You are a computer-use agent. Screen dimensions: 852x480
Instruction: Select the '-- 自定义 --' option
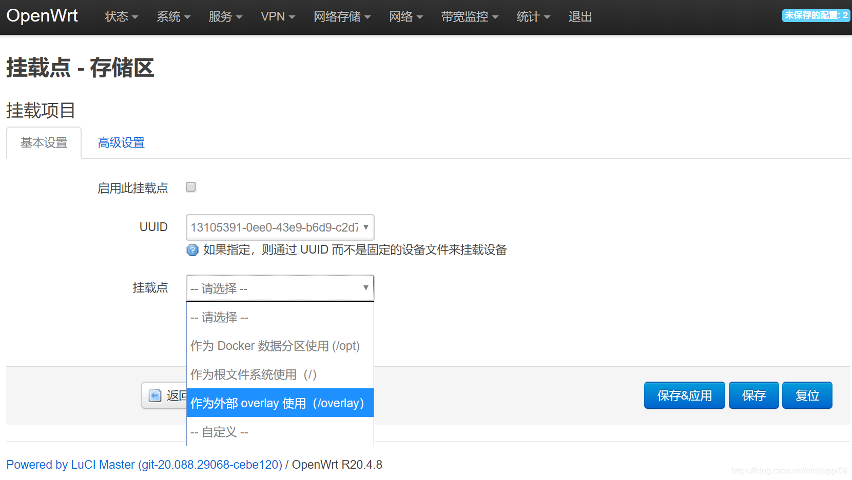point(280,432)
